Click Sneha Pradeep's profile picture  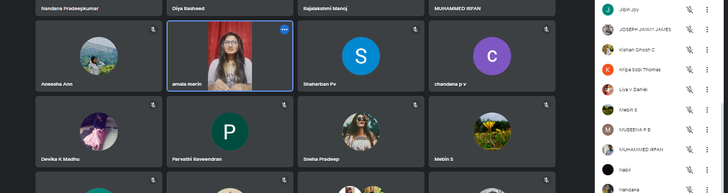click(361, 132)
